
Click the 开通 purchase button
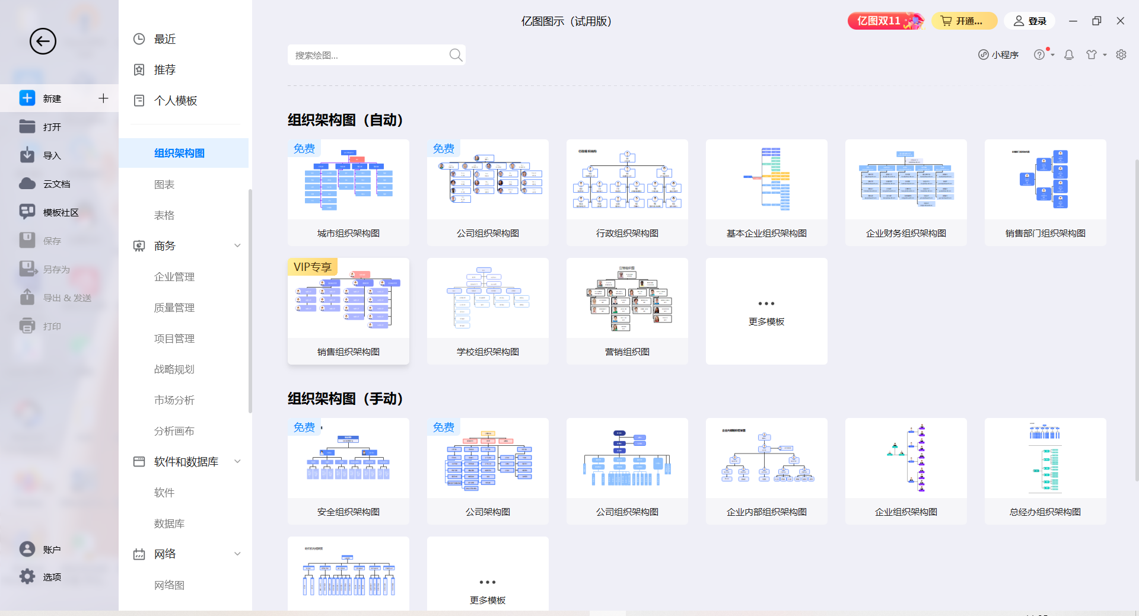point(964,21)
